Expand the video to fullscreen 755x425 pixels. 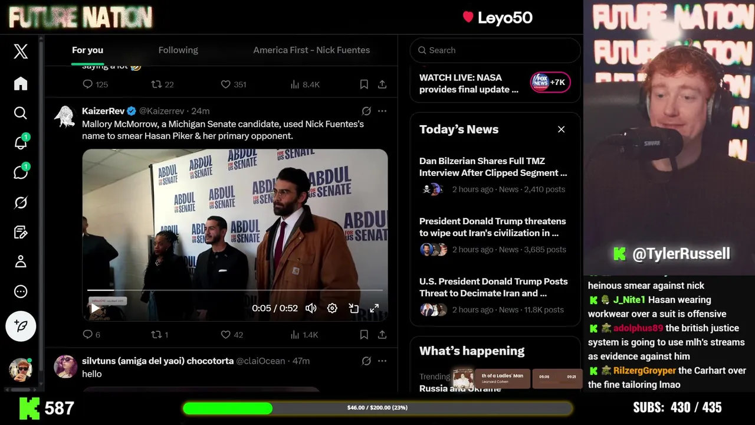pos(375,308)
